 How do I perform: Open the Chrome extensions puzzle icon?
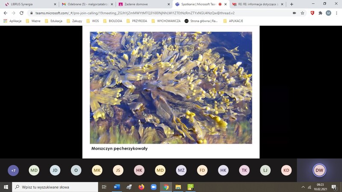pos(320,13)
